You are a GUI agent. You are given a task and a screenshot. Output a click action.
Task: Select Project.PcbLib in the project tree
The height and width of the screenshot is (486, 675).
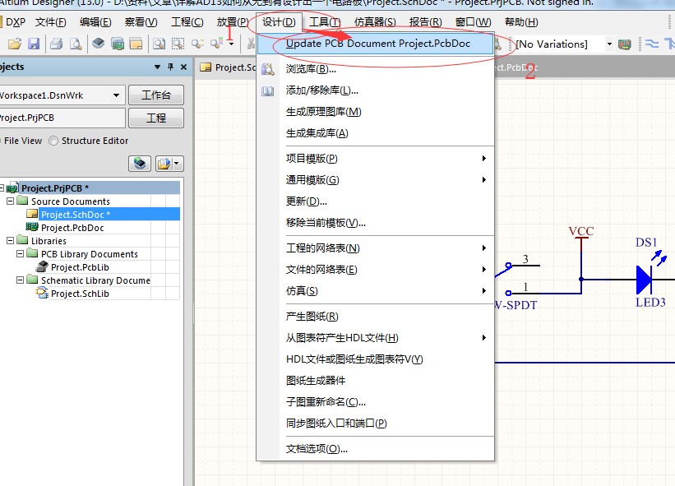[x=78, y=267]
